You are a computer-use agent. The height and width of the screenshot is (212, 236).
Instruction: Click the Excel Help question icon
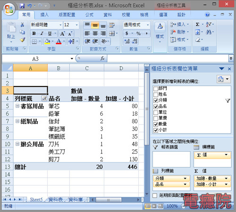point(207,15)
